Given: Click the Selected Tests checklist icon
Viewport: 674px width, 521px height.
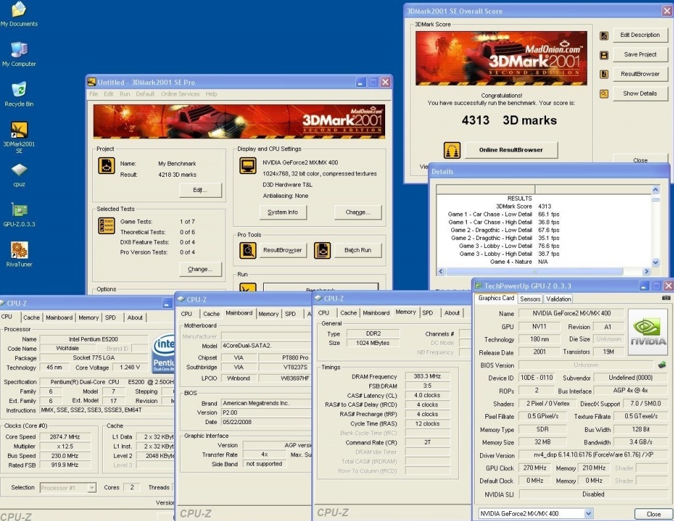Looking at the screenshot, I should (x=106, y=226).
